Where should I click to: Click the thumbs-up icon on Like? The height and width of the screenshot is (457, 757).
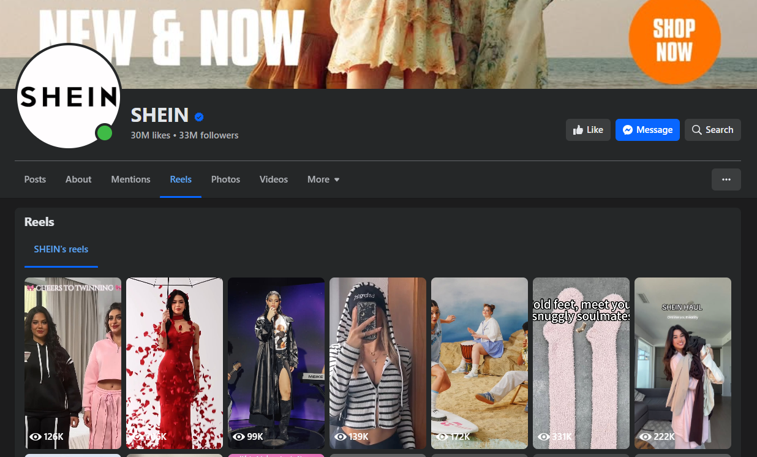[x=578, y=130]
